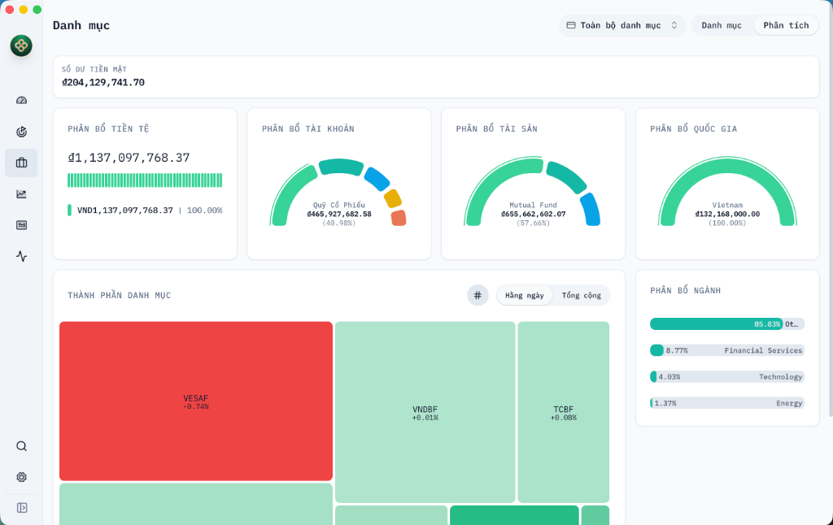Switch treemap to Hằng ngày view
Screen dimensions: 833x525
(x=525, y=295)
